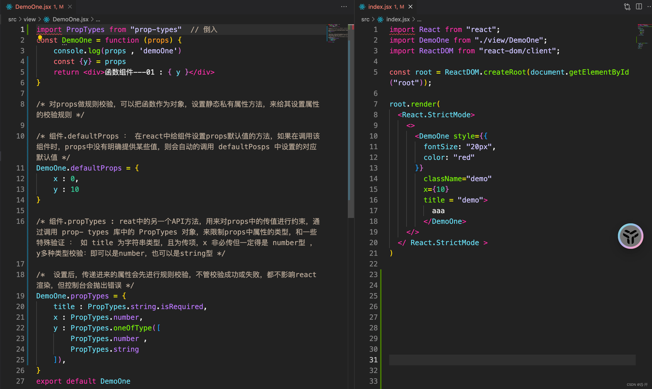This screenshot has width=652, height=389.
Task: Click React file icon in right breadcrumb
Action: click(380, 19)
